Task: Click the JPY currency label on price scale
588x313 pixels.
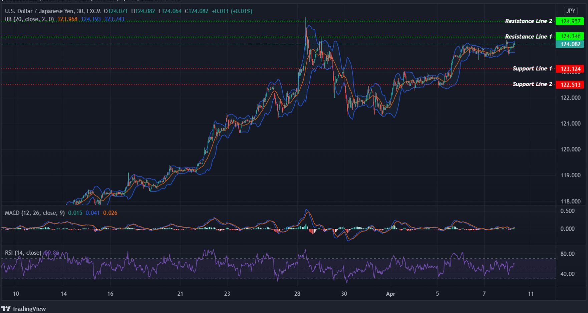Action: click(x=571, y=11)
